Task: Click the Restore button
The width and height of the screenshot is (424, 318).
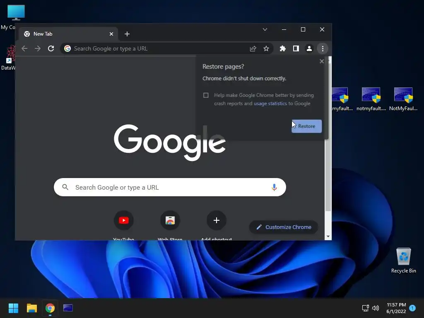Action: (x=307, y=126)
